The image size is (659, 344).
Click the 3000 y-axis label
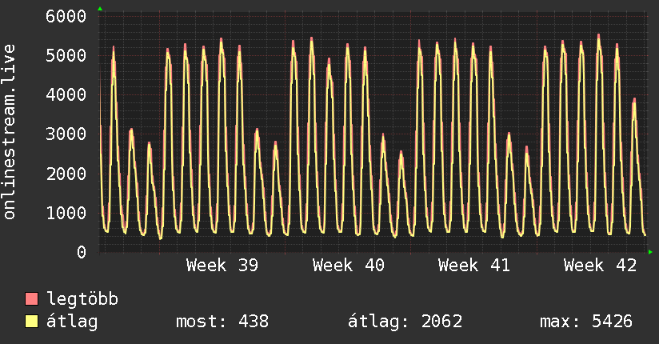coord(66,134)
